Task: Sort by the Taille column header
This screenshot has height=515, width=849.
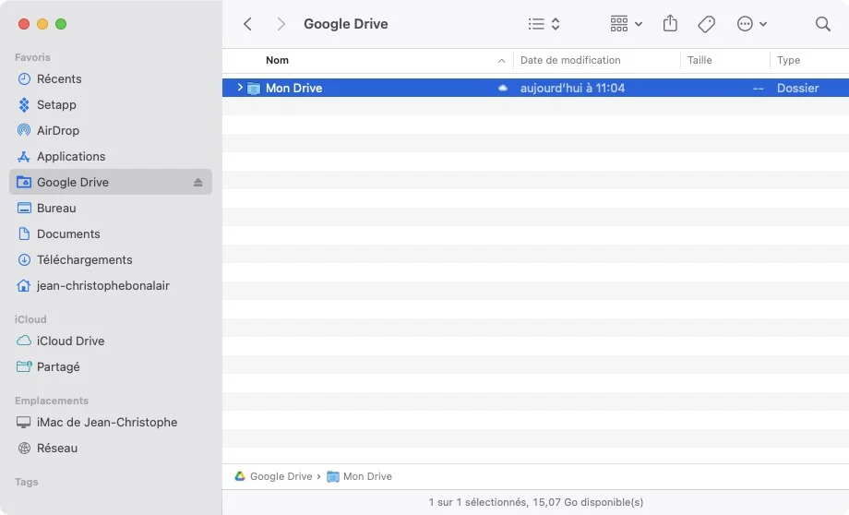Action: point(700,60)
